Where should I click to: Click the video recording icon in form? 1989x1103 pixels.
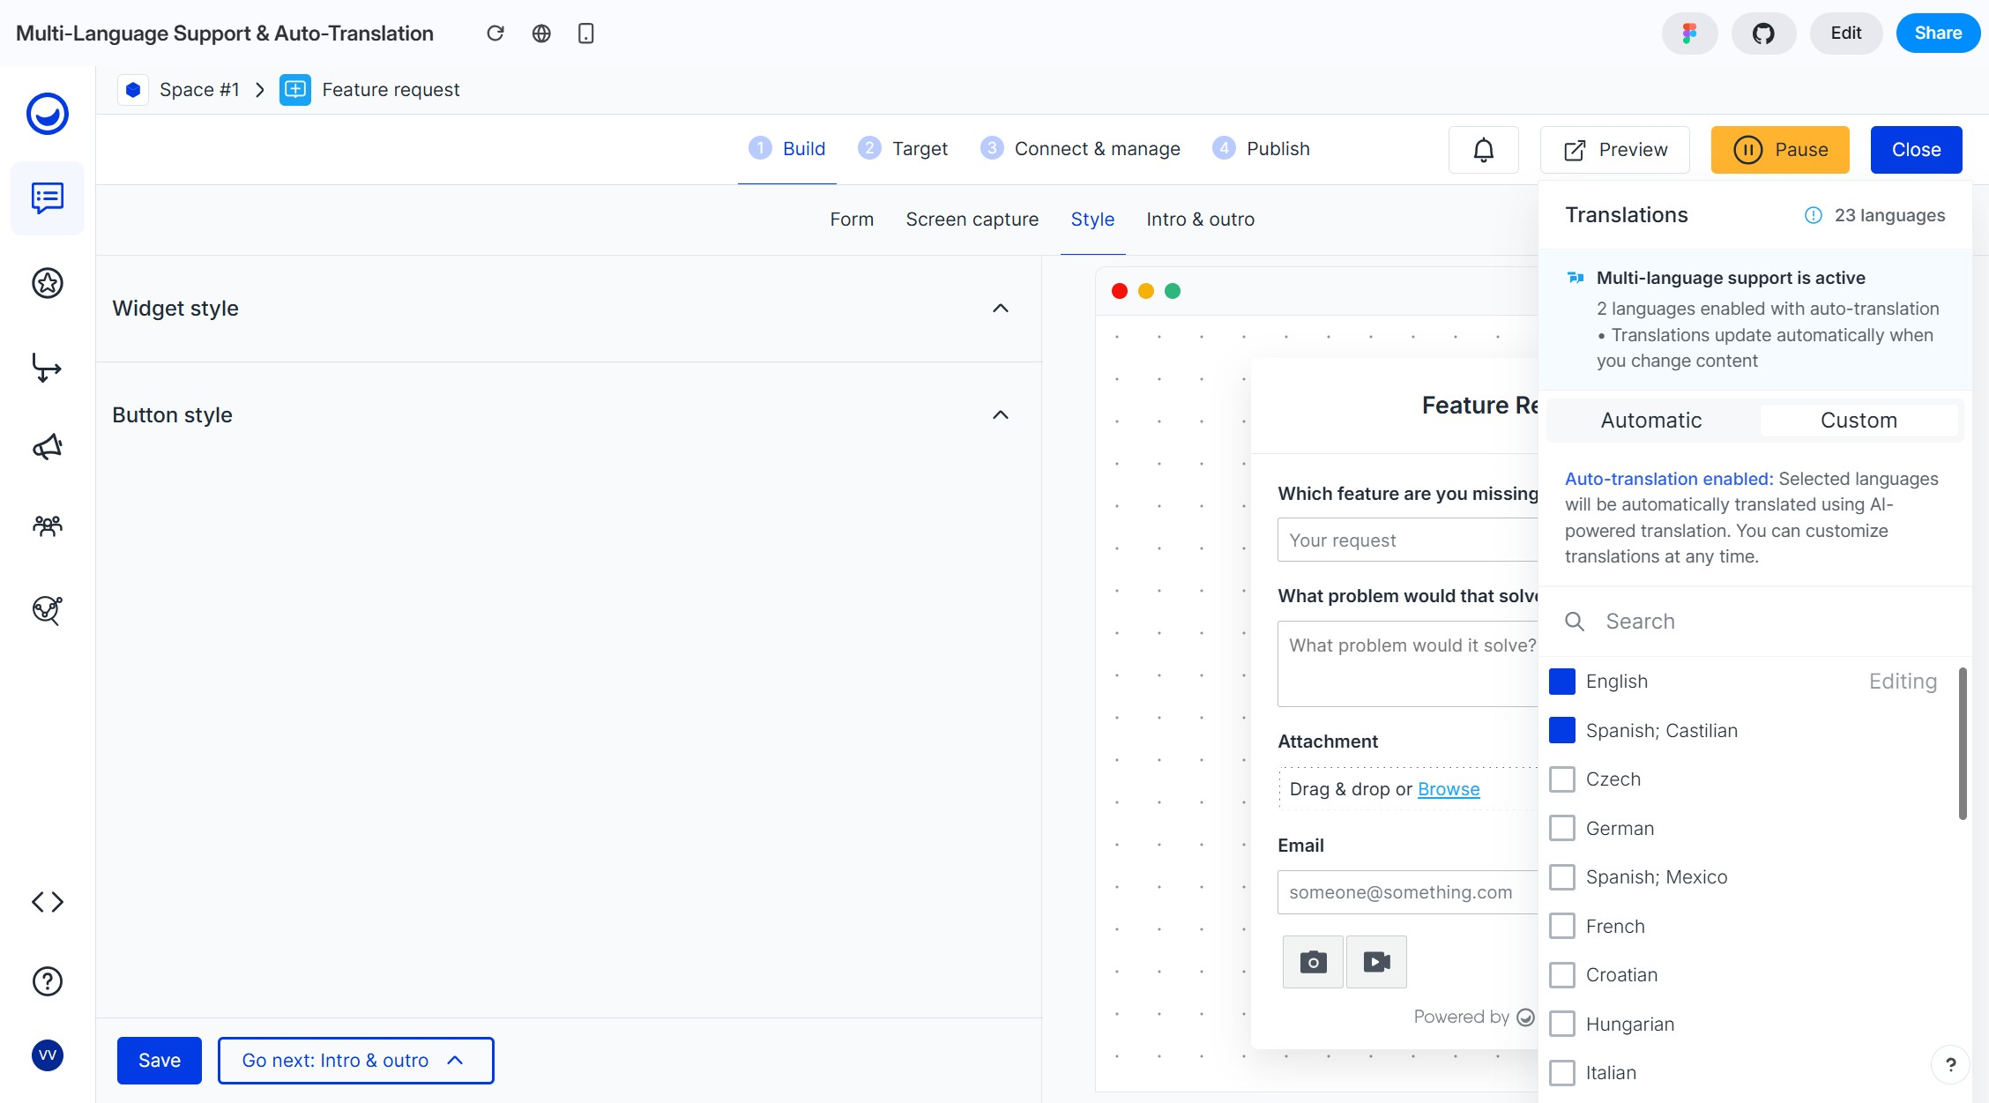pyautogui.click(x=1376, y=962)
